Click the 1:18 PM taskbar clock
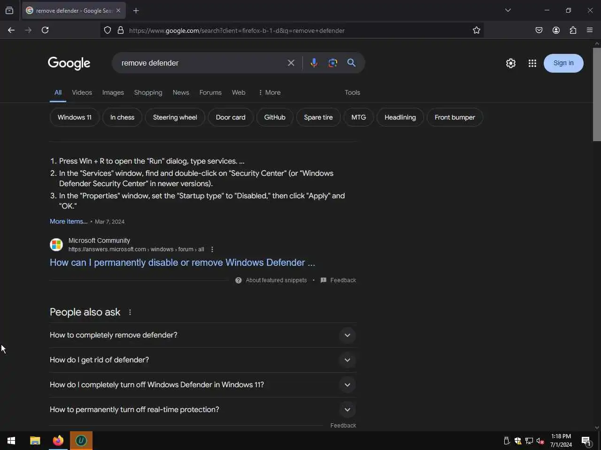This screenshot has height=450, width=601. click(x=561, y=441)
